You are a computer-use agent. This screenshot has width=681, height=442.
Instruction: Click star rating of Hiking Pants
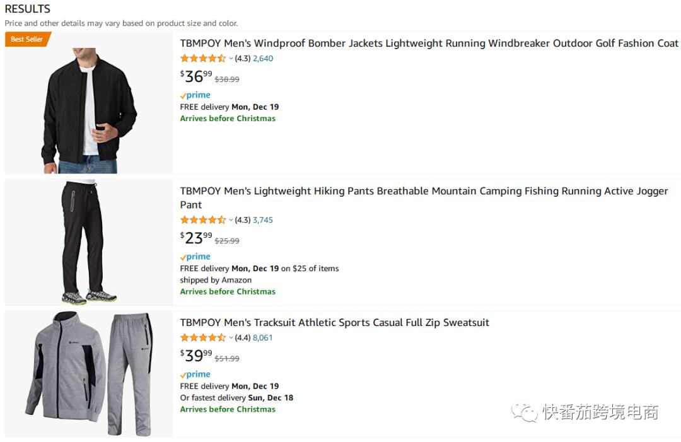pos(202,220)
